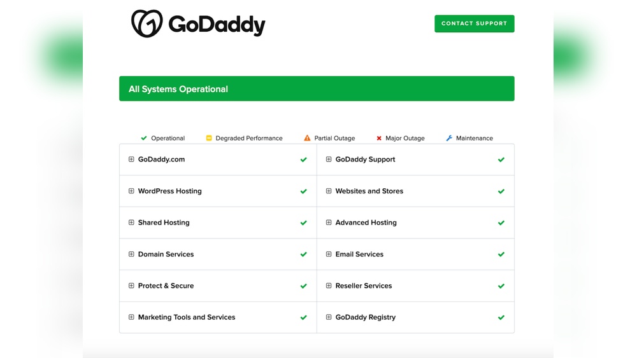Expand the Domain Services component group
This screenshot has height=358, width=637.
(131, 254)
